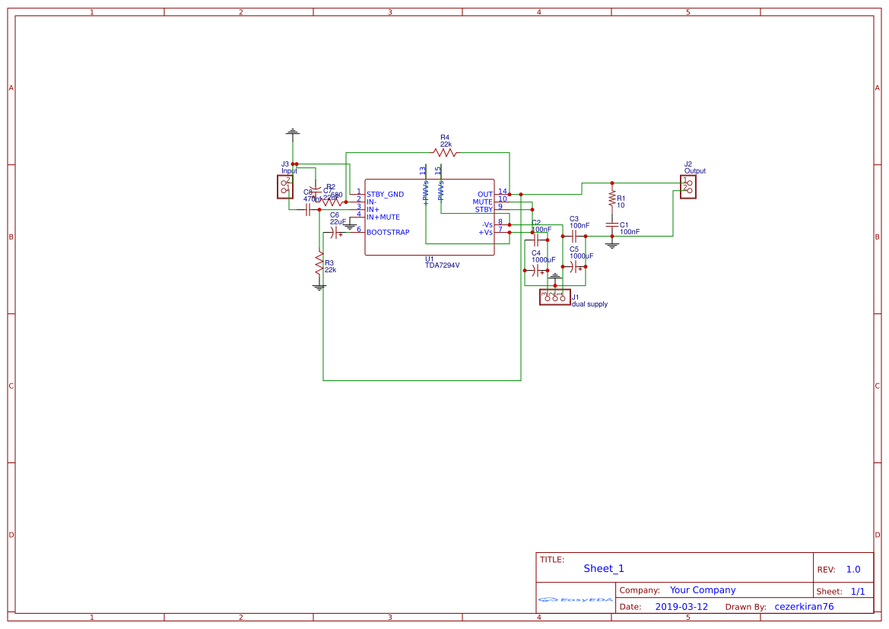Select the C1 100nF capacitor symbol
The height and width of the screenshot is (629, 889).
tap(611, 224)
